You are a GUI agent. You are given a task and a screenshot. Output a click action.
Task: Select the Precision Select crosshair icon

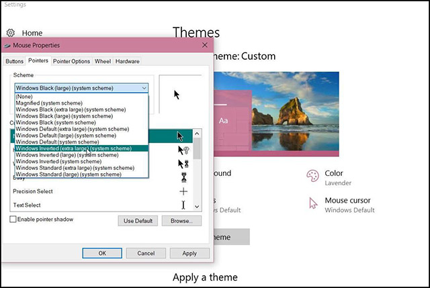point(183,191)
